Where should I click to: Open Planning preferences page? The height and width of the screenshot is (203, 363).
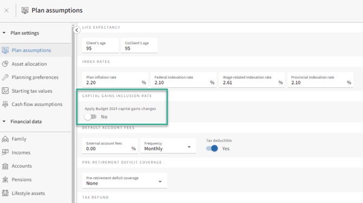click(x=35, y=77)
